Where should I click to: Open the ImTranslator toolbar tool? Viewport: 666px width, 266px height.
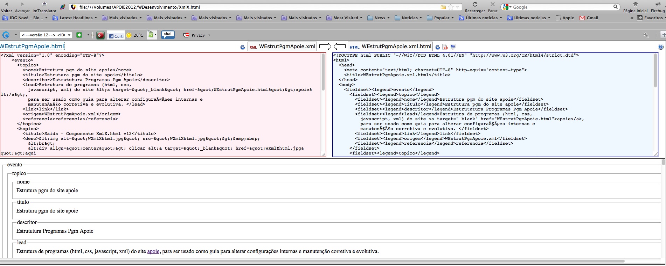click(44, 7)
